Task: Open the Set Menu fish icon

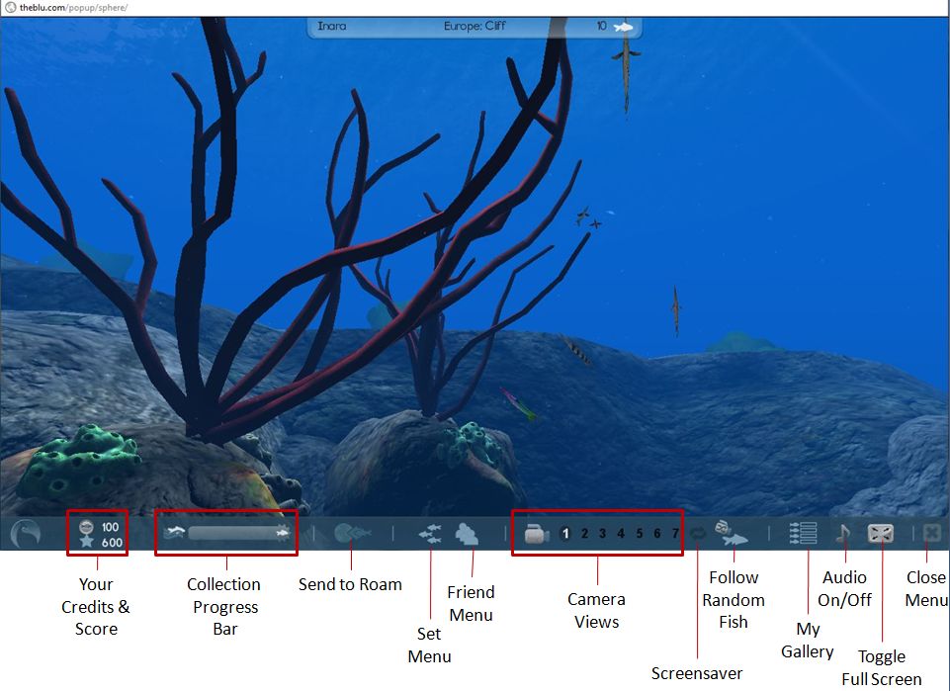Action: 430,534
